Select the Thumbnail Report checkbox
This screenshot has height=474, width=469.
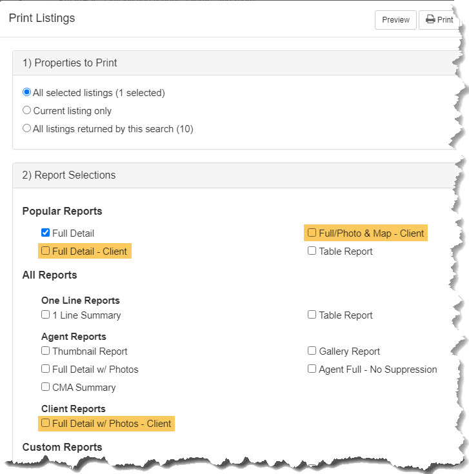(x=45, y=351)
